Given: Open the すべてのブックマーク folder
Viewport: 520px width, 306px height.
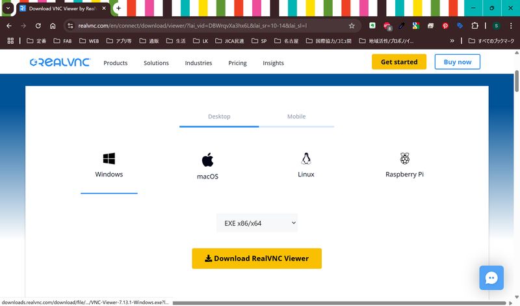Looking at the screenshot, I should [491, 41].
